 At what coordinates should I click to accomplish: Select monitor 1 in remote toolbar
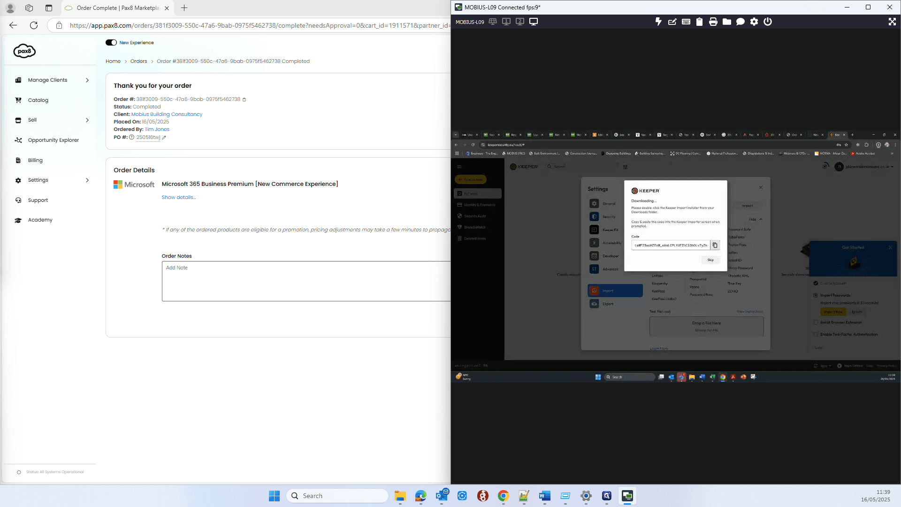pos(506,22)
